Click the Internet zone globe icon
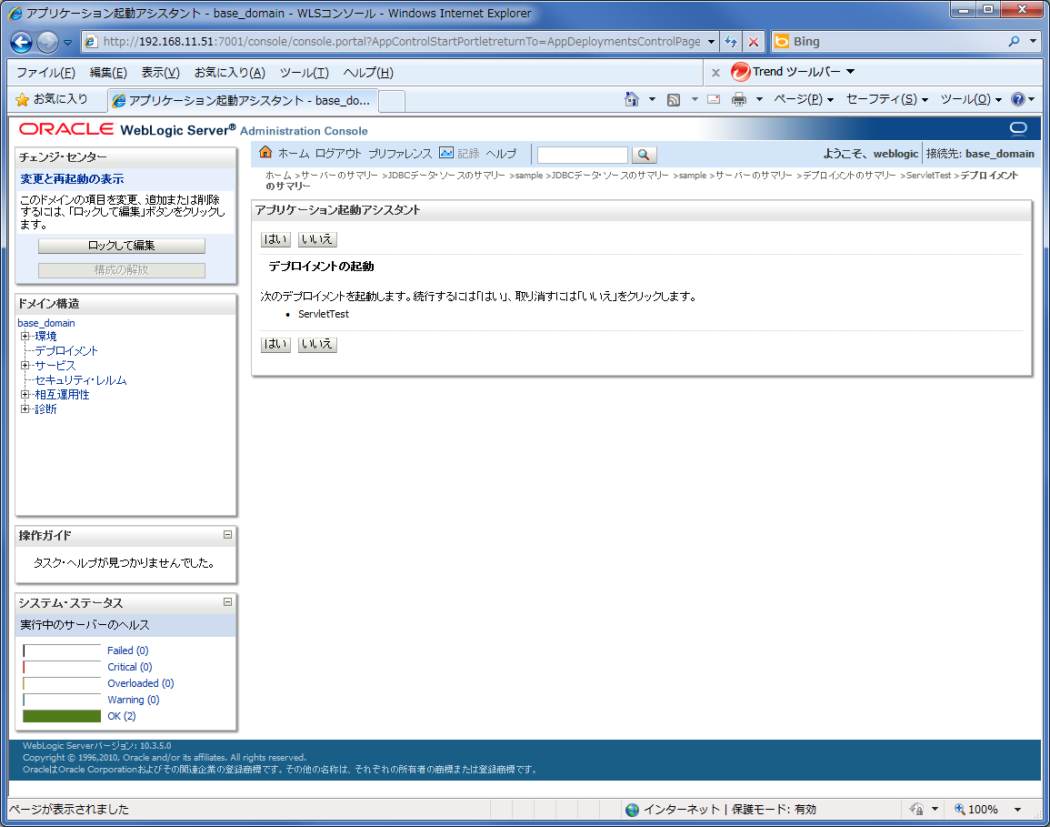The width and height of the screenshot is (1050, 827). point(632,810)
